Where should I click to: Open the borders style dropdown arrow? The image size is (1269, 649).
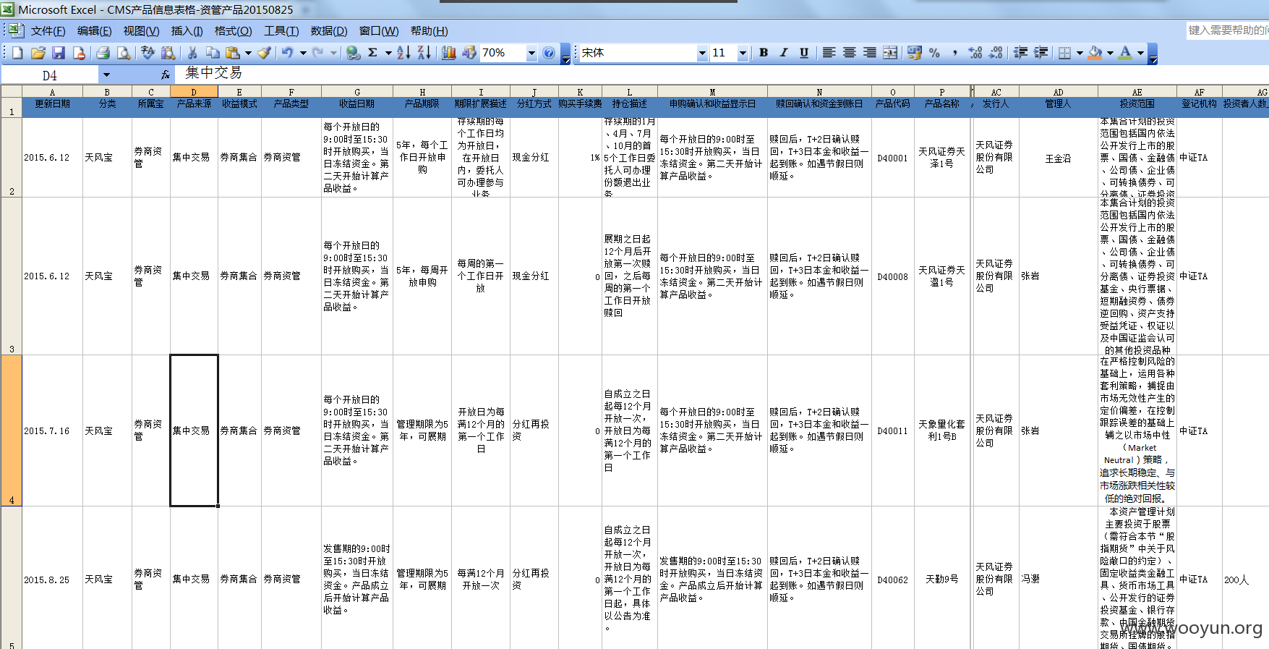(1080, 53)
